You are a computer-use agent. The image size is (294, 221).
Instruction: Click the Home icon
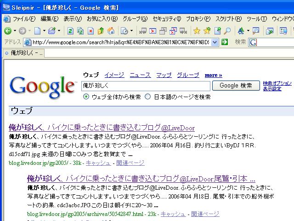[111, 31]
